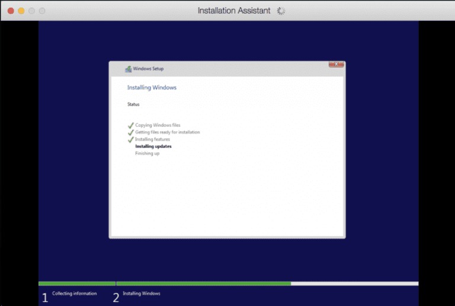Click the Installing features status line
The height and width of the screenshot is (306, 455).
[152, 139]
